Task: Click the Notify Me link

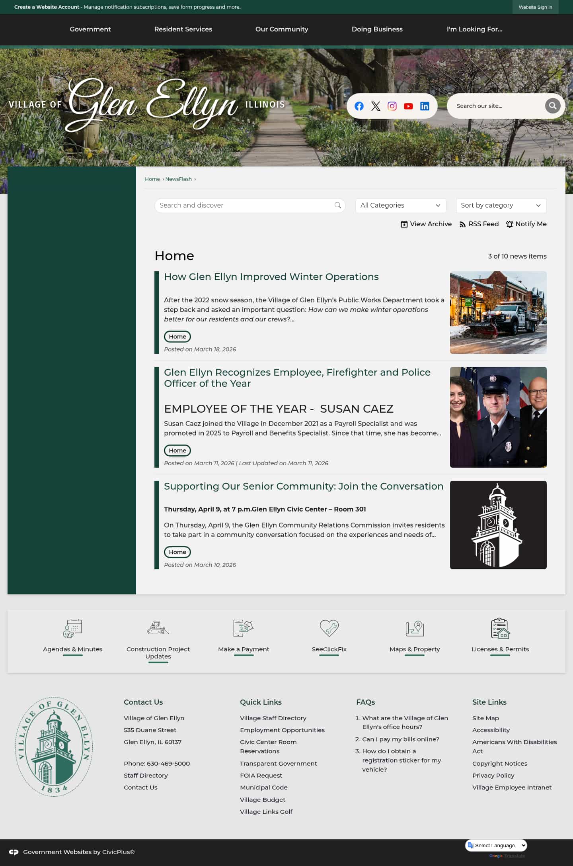Action: 526,224
